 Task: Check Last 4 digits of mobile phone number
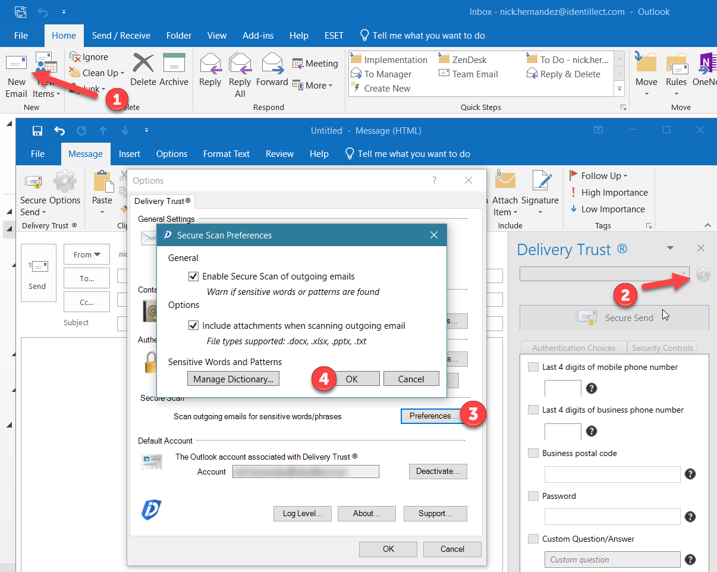click(x=533, y=367)
